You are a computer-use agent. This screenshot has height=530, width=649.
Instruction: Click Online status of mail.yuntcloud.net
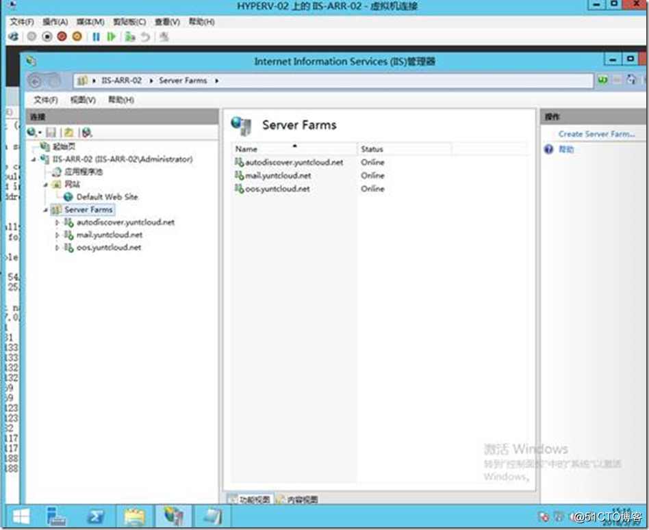372,176
